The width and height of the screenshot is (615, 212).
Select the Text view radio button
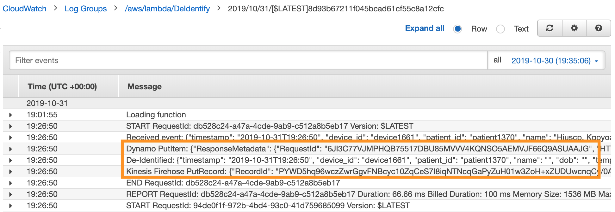(500, 29)
